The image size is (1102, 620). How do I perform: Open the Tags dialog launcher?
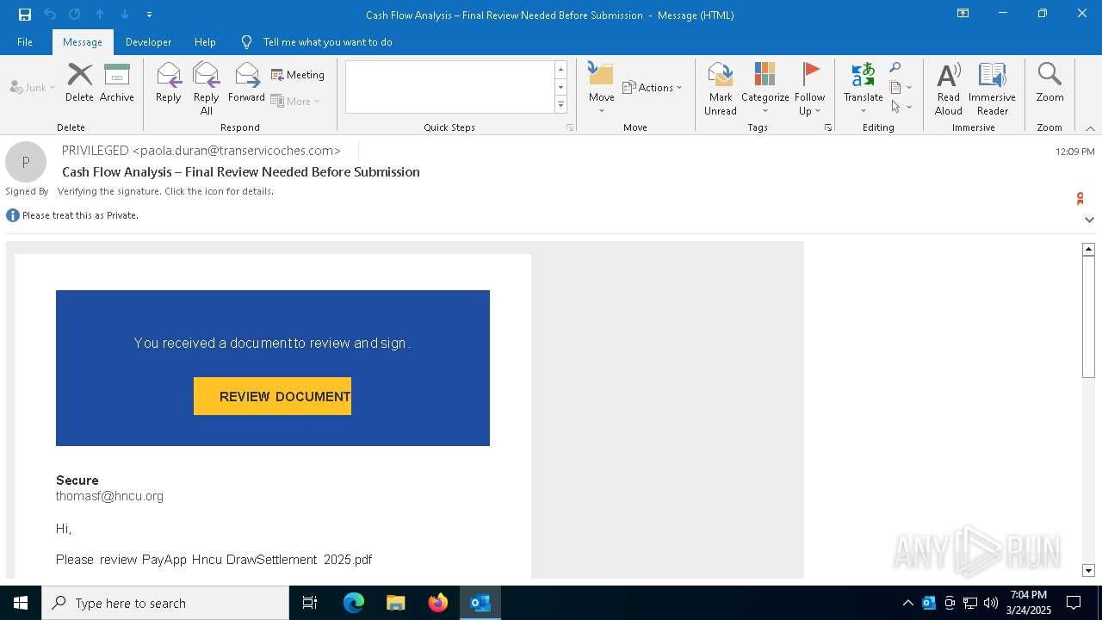point(828,127)
